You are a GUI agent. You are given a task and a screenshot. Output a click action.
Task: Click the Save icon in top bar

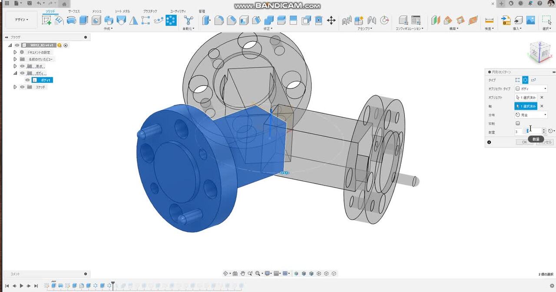pyautogui.click(x=29, y=3)
